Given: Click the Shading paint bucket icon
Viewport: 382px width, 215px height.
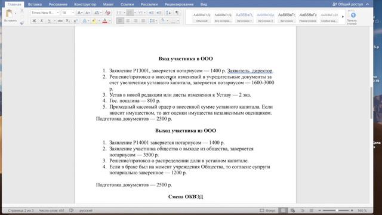Looking at the screenshot, I should pos(163,21).
